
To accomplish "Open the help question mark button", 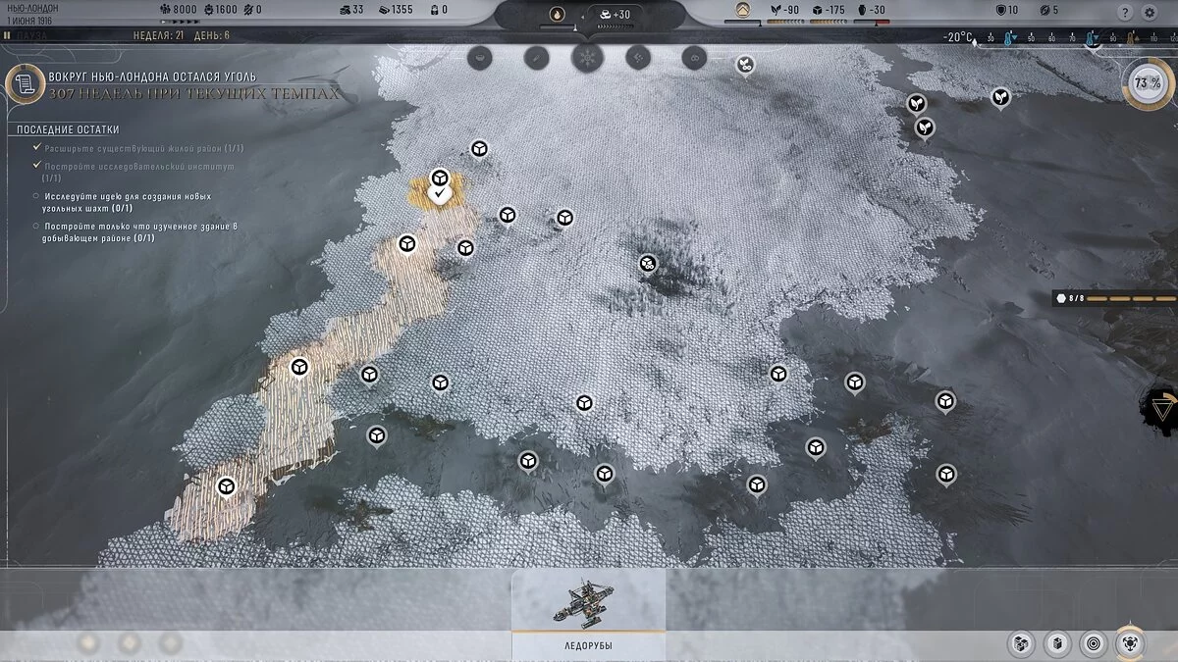I will click(x=1126, y=13).
